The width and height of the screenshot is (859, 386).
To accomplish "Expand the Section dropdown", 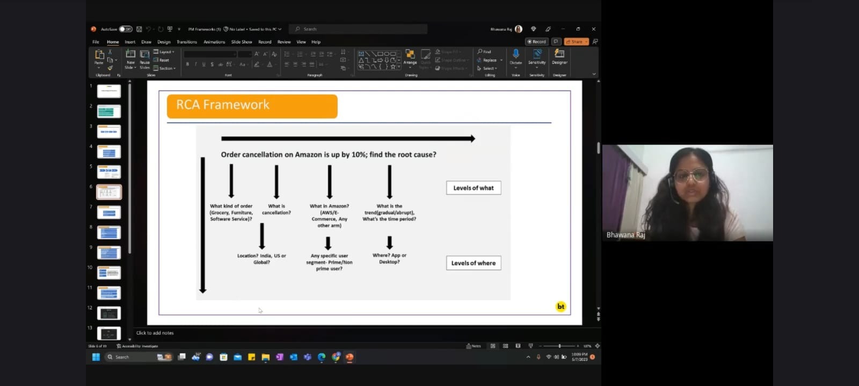I will coord(165,68).
